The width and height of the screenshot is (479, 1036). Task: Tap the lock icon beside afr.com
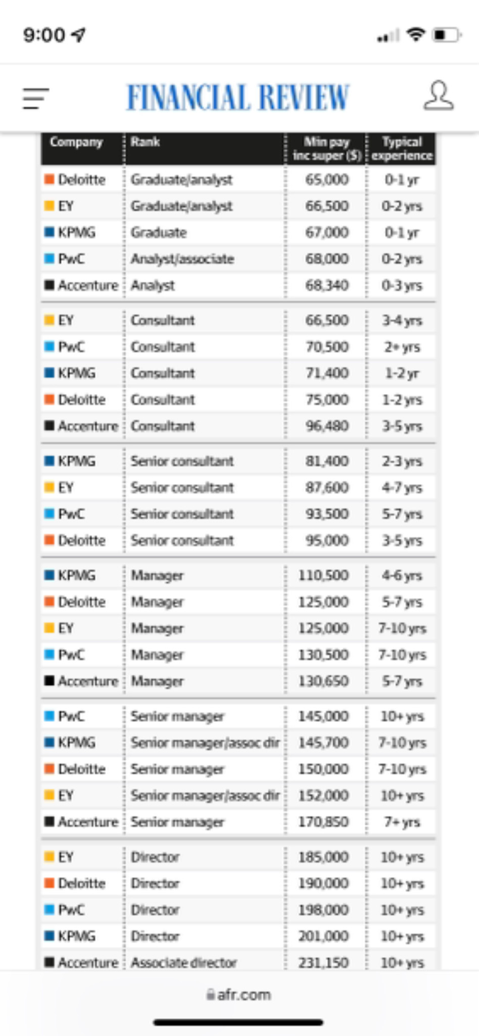click(x=211, y=995)
